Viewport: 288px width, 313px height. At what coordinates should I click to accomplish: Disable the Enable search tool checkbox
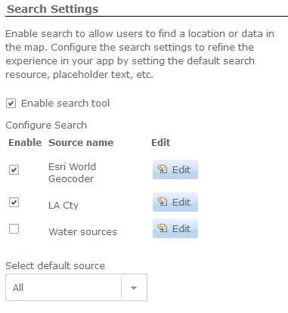tap(11, 104)
